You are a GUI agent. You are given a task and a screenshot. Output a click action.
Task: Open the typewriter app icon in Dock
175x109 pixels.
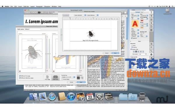tap(109, 96)
